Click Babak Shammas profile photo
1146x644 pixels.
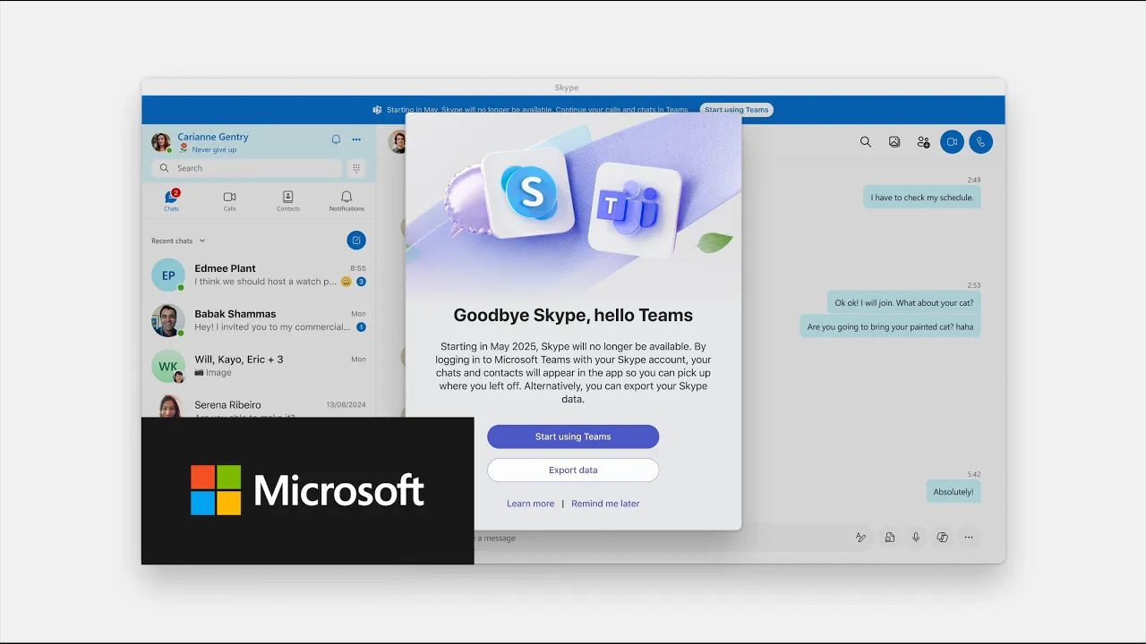168,321
